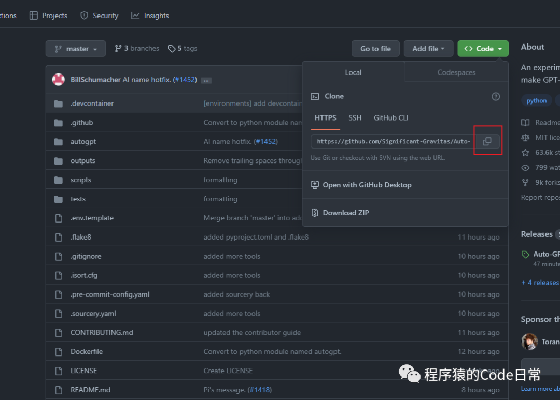Click Open with GitHub Desktop
560x400 pixels.
[x=367, y=185]
